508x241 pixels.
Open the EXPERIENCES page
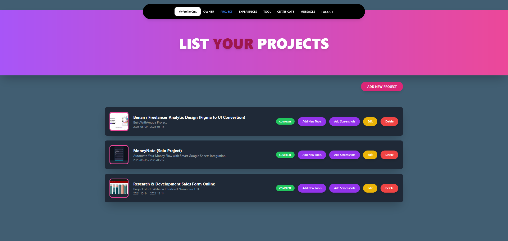(248, 12)
